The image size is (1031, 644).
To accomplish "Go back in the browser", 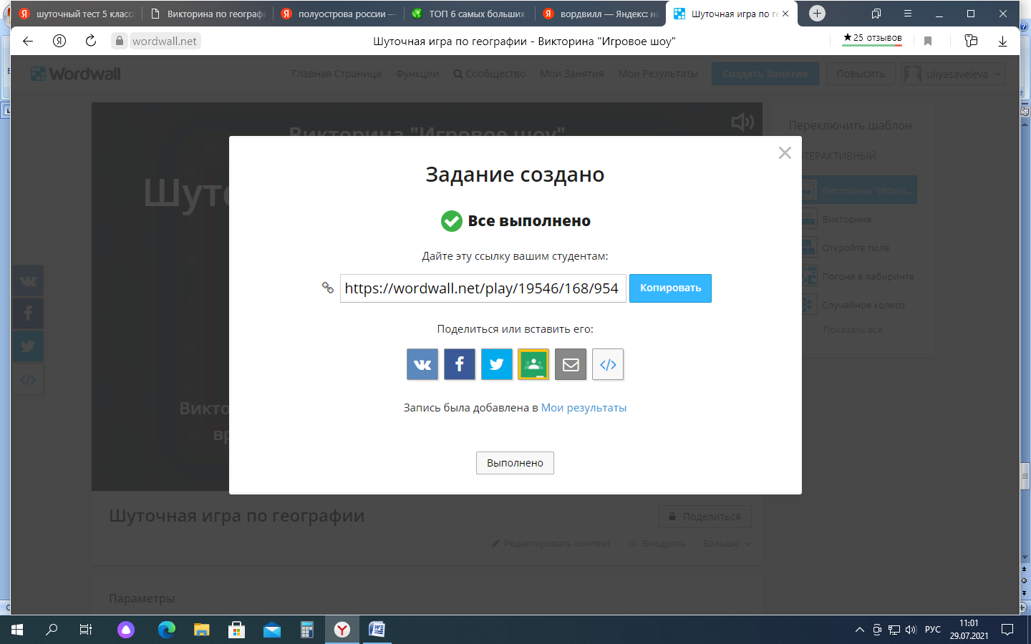I will [x=28, y=41].
